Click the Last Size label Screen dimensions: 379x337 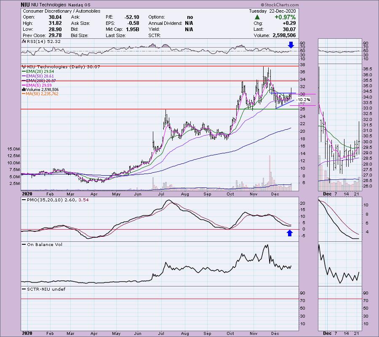point(115,35)
